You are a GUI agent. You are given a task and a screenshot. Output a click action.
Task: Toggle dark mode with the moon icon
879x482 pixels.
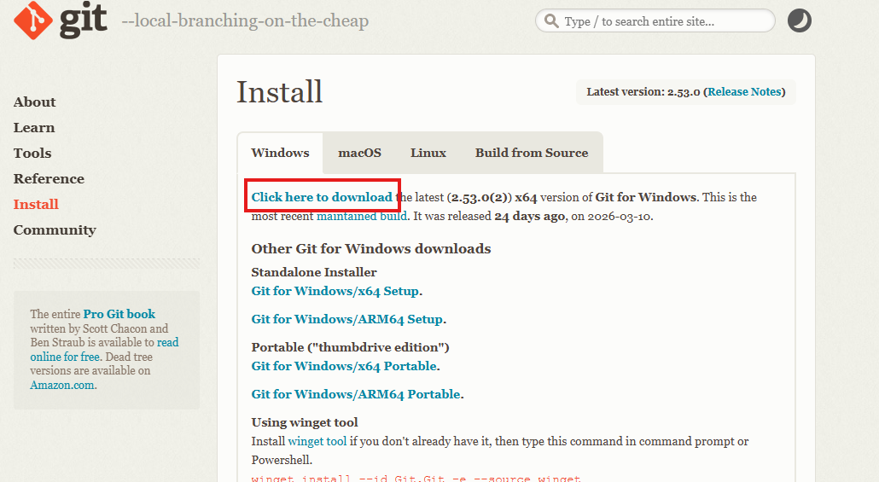(x=800, y=20)
